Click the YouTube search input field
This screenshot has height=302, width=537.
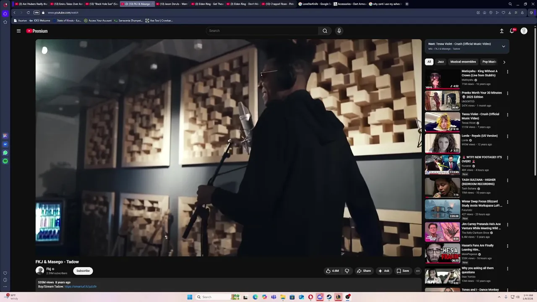[262, 31]
